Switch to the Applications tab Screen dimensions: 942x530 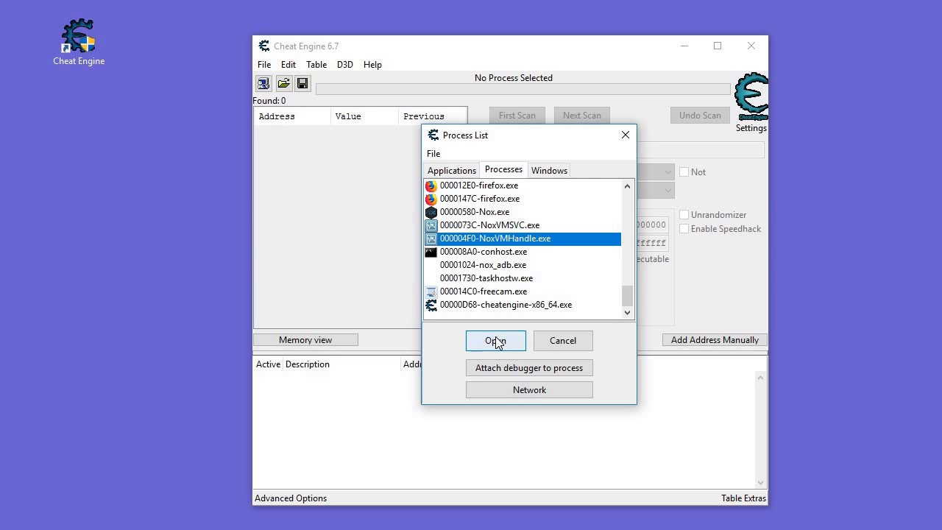452,171
